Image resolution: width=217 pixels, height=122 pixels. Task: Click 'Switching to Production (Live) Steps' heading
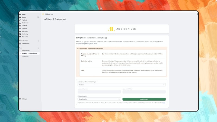[x=91, y=49]
